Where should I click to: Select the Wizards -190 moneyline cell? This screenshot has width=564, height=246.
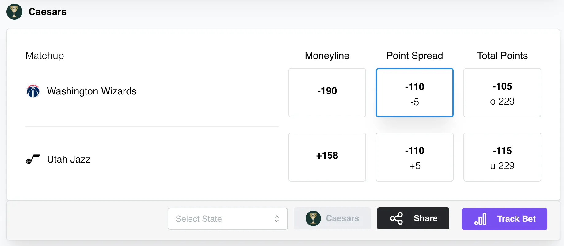pyautogui.click(x=327, y=92)
